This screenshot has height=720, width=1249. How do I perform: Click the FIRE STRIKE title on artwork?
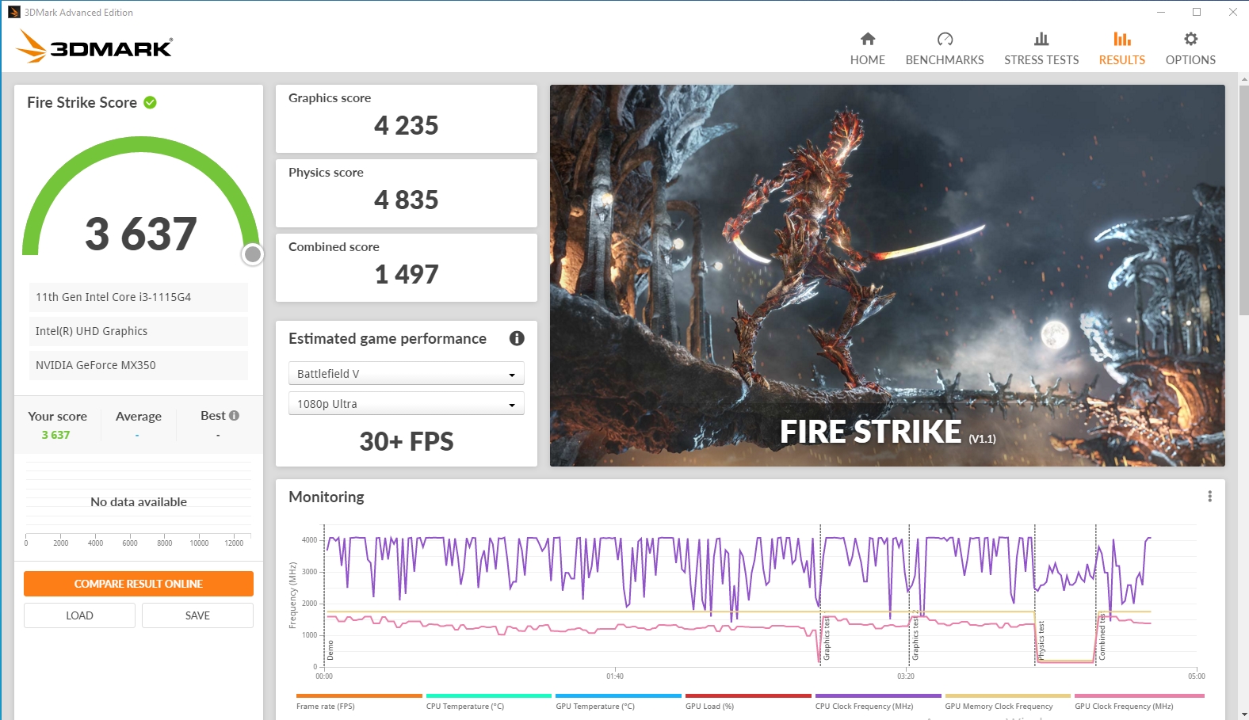pyautogui.click(x=870, y=432)
